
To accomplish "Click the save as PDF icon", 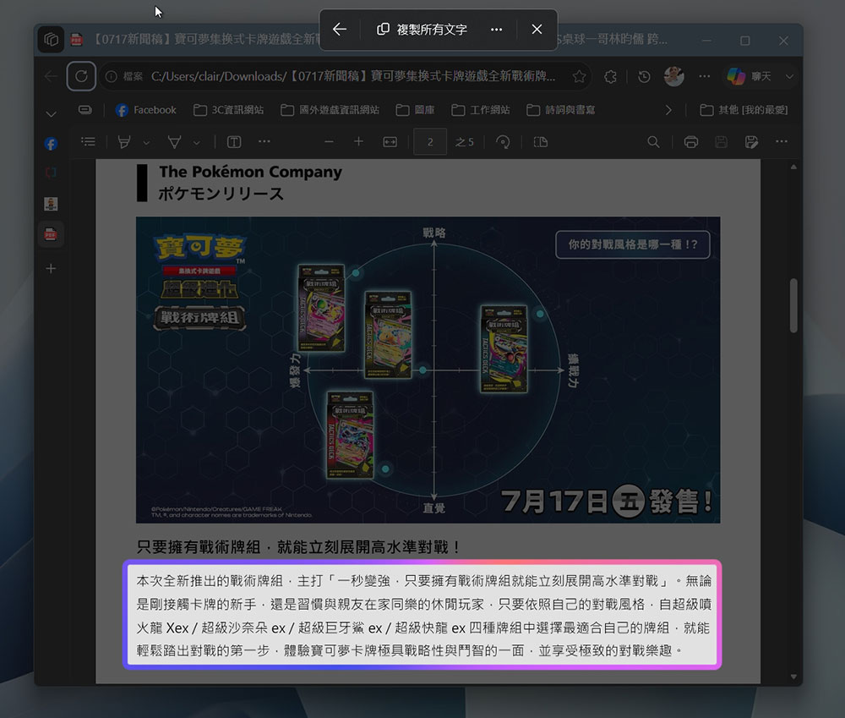I will pos(751,142).
